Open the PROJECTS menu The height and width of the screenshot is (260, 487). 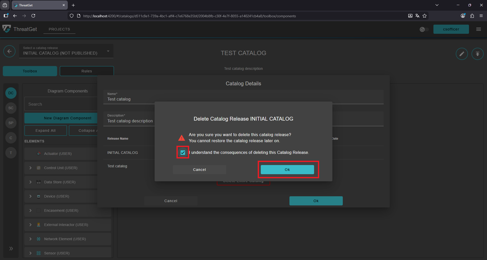pos(59,29)
